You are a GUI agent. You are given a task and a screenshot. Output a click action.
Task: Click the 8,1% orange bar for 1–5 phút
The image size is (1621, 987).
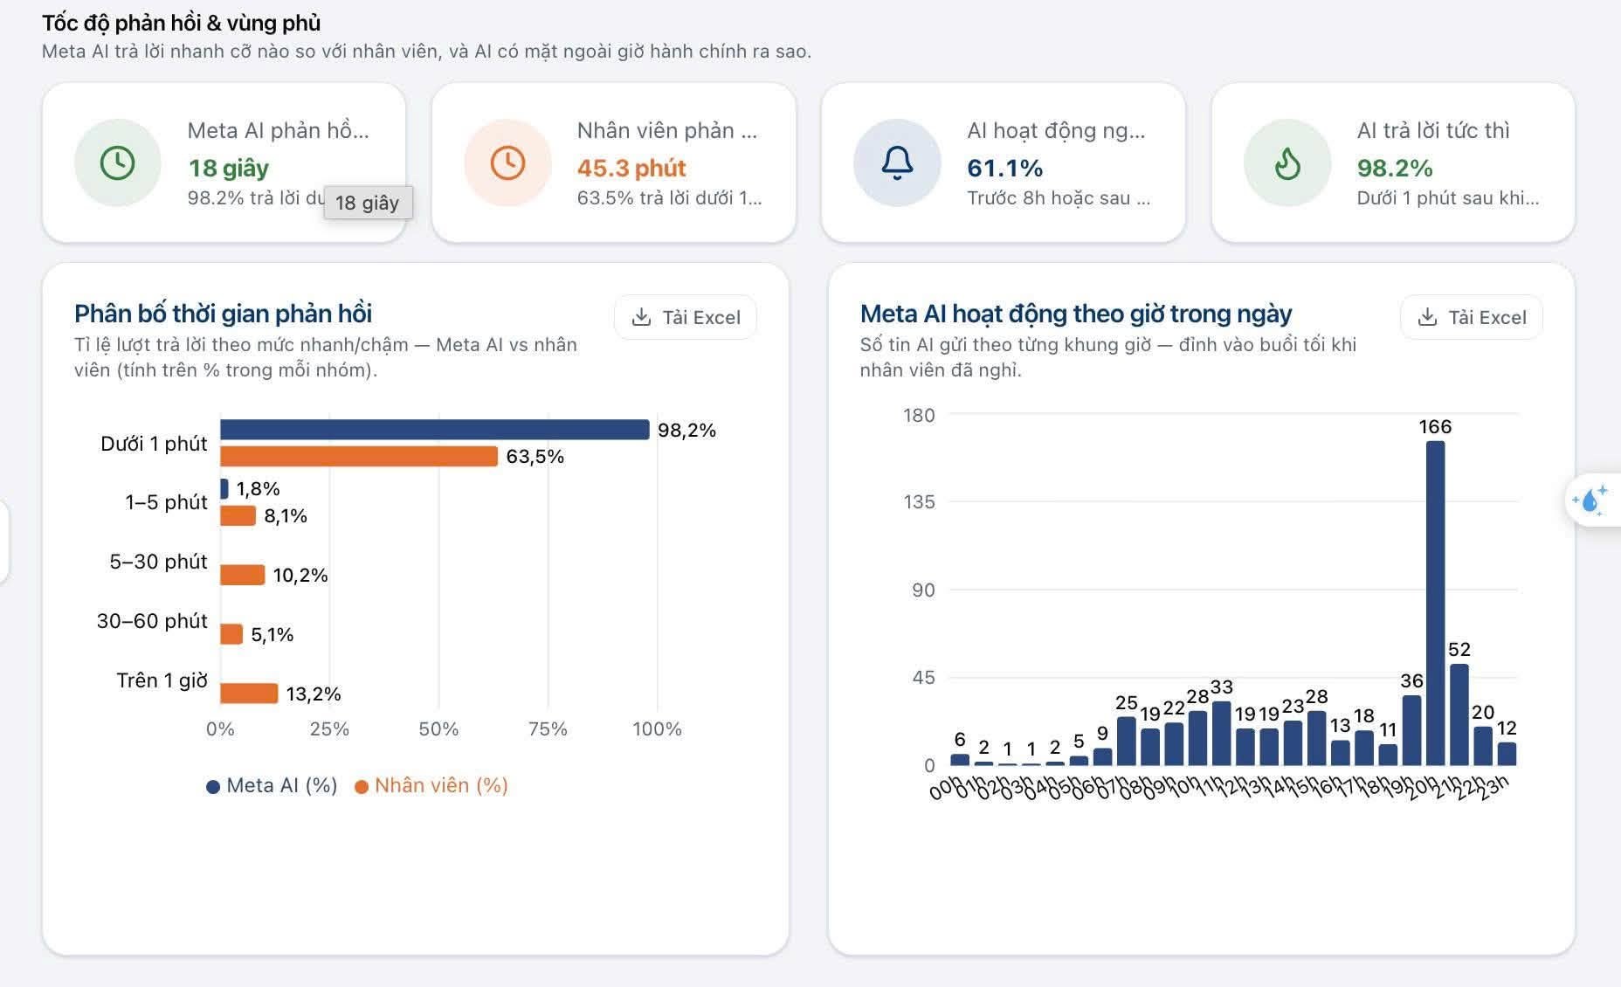238,515
